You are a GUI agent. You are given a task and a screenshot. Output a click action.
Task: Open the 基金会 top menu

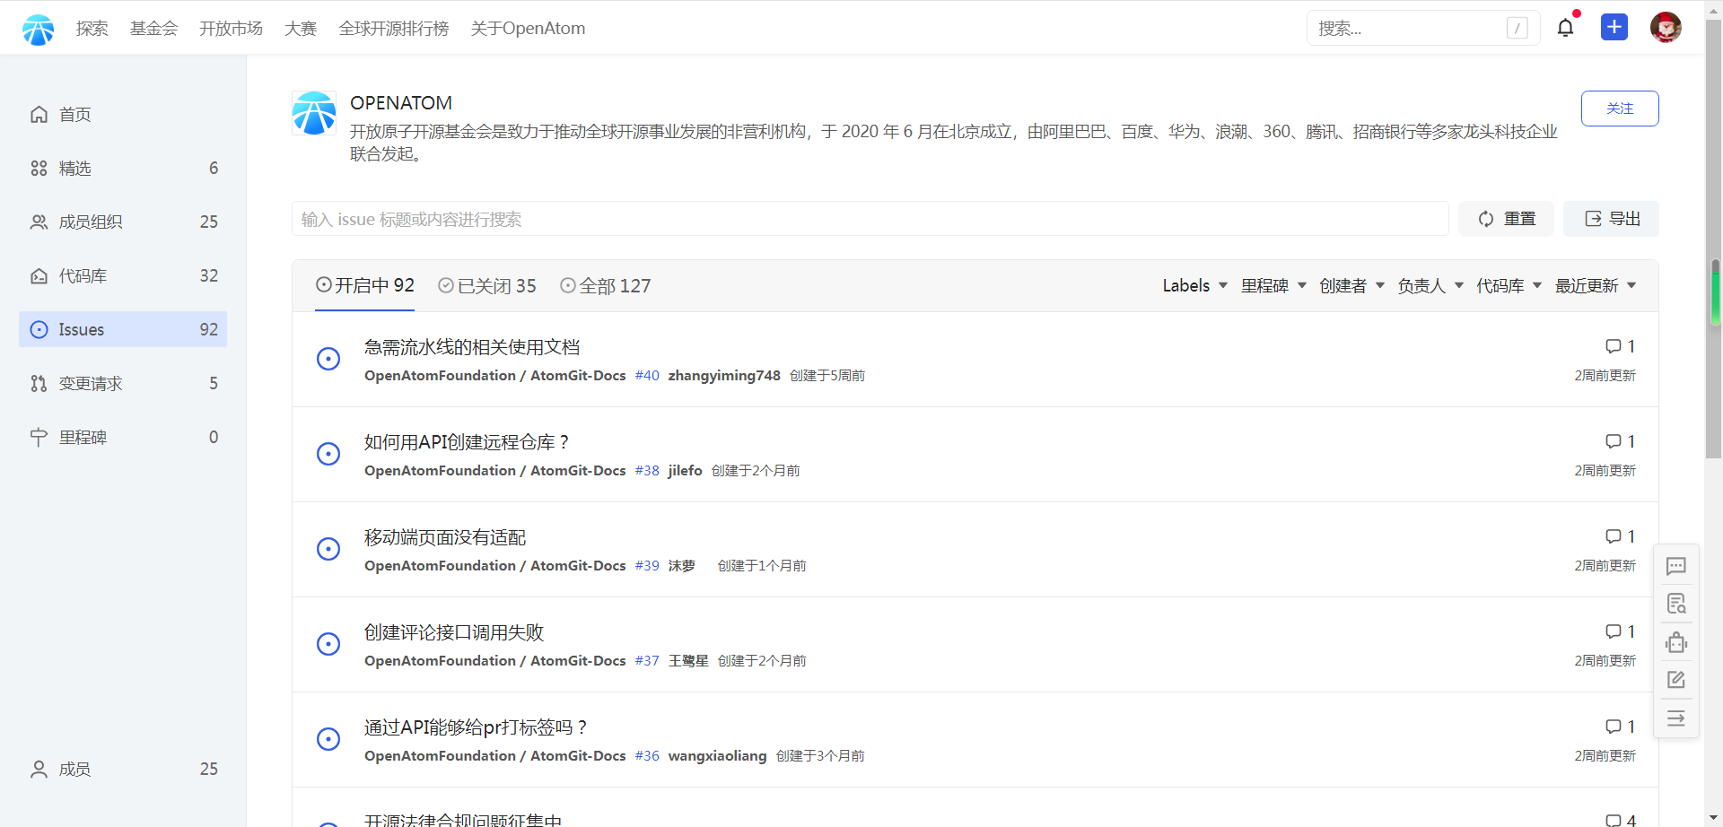153,28
